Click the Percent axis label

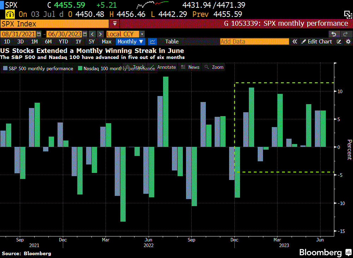(349, 150)
